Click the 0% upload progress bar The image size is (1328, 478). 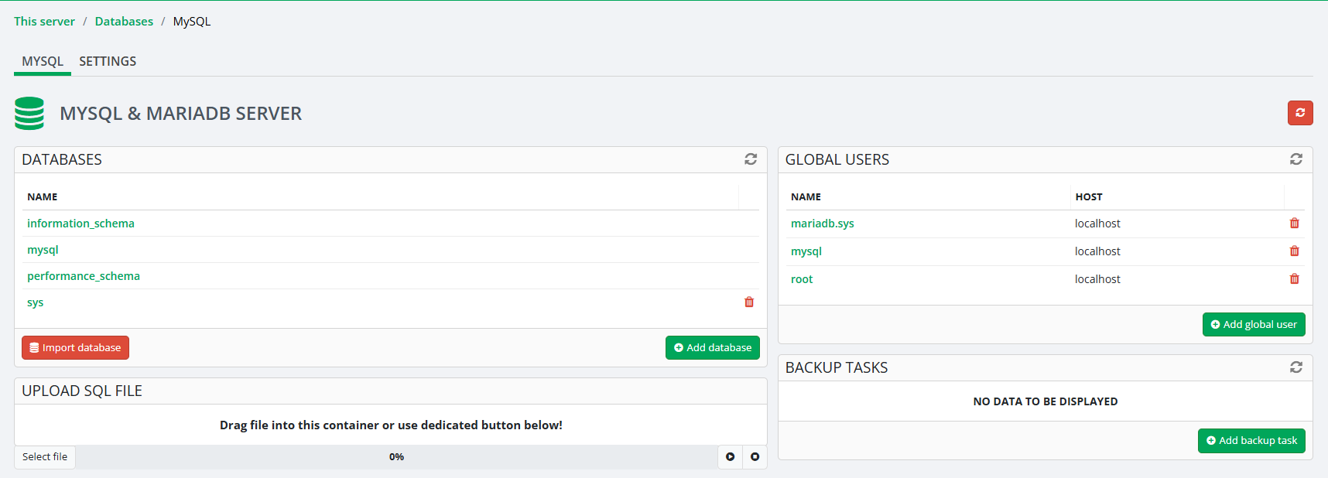pyautogui.click(x=396, y=457)
